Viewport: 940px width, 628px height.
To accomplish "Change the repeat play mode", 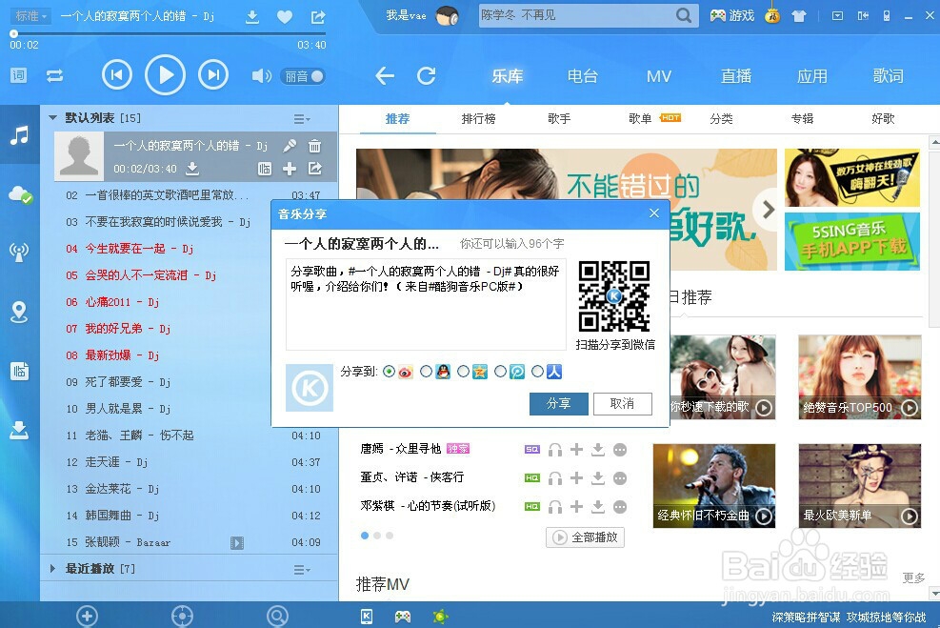I will click(x=54, y=75).
